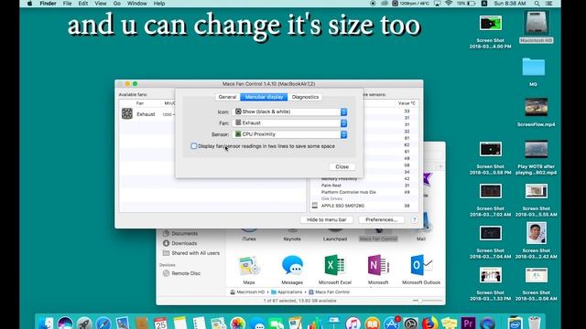586x329 pixels.
Task: Open the Fan dropdown set to Exhaust
Action: [289, 122]
